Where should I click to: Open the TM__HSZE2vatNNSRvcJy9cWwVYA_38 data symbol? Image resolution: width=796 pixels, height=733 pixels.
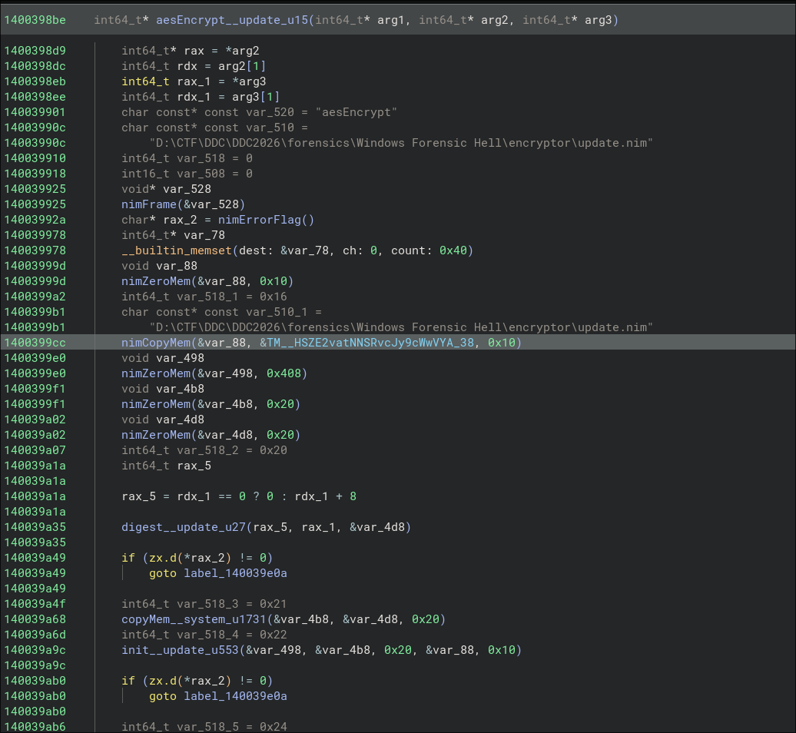[x=370, y=343]
